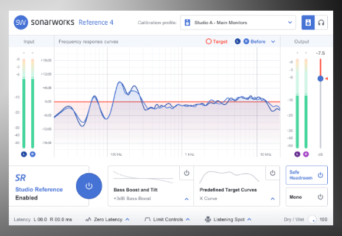Click the X Curve preview thumbnail
342x236 pixels.
coord(229,177)
